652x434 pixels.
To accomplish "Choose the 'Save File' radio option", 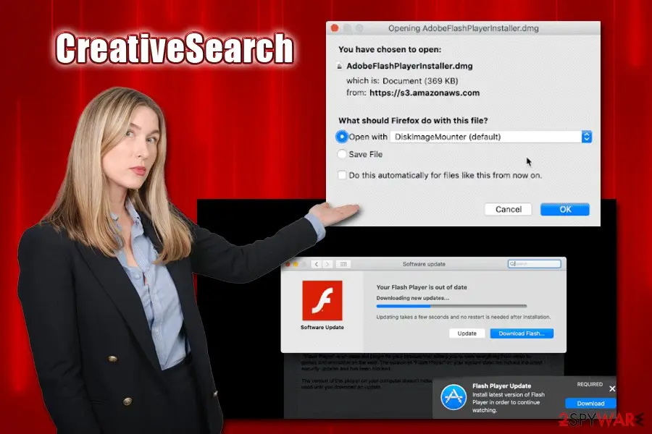I will pyautogui.click(x=342, y=154).
